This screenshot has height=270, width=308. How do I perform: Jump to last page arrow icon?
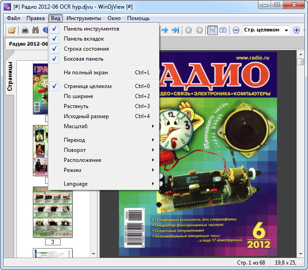[x=175, y=30]
